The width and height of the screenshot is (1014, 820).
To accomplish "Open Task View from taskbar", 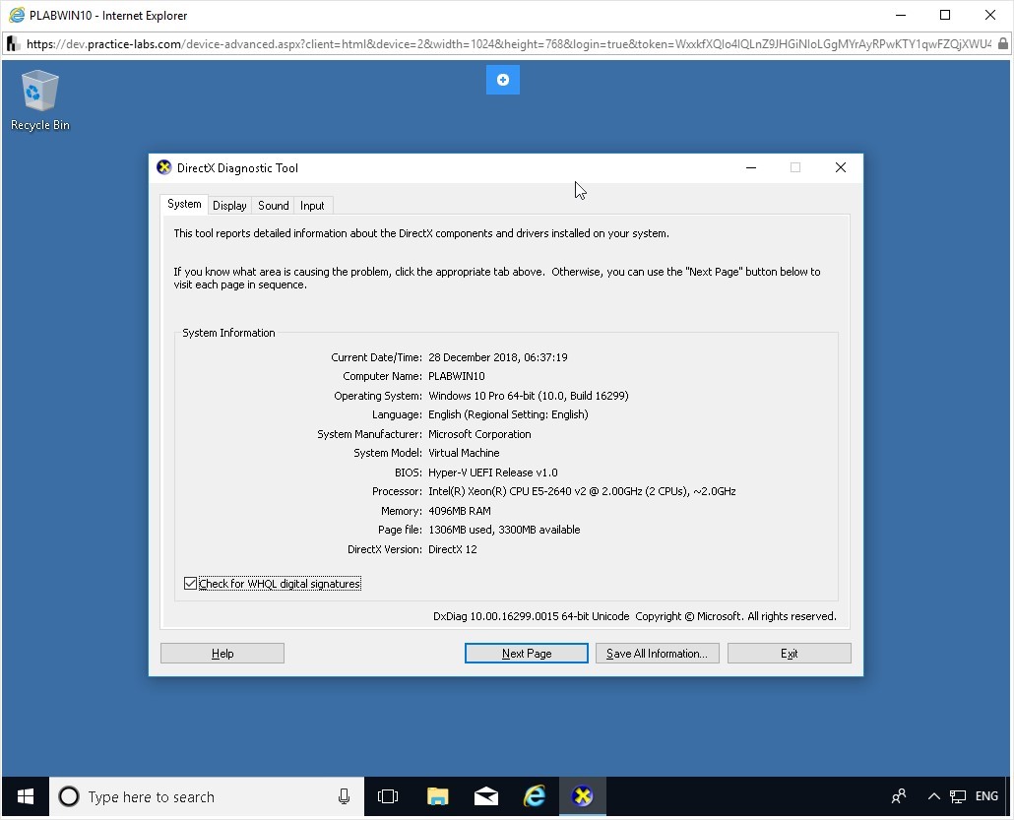I will pos(387,796).
